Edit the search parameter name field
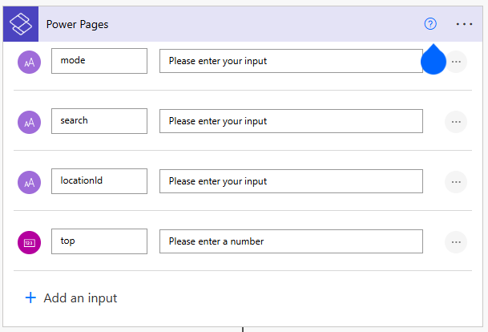Screen dimensions: 488x332 99,121
